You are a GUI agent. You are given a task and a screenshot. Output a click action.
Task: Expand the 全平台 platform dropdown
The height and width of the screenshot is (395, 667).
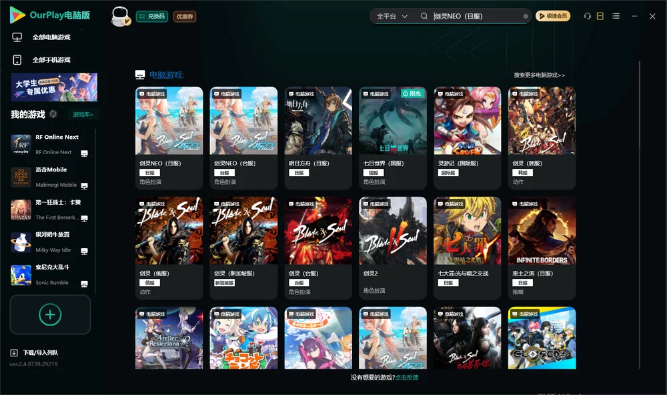392,16
